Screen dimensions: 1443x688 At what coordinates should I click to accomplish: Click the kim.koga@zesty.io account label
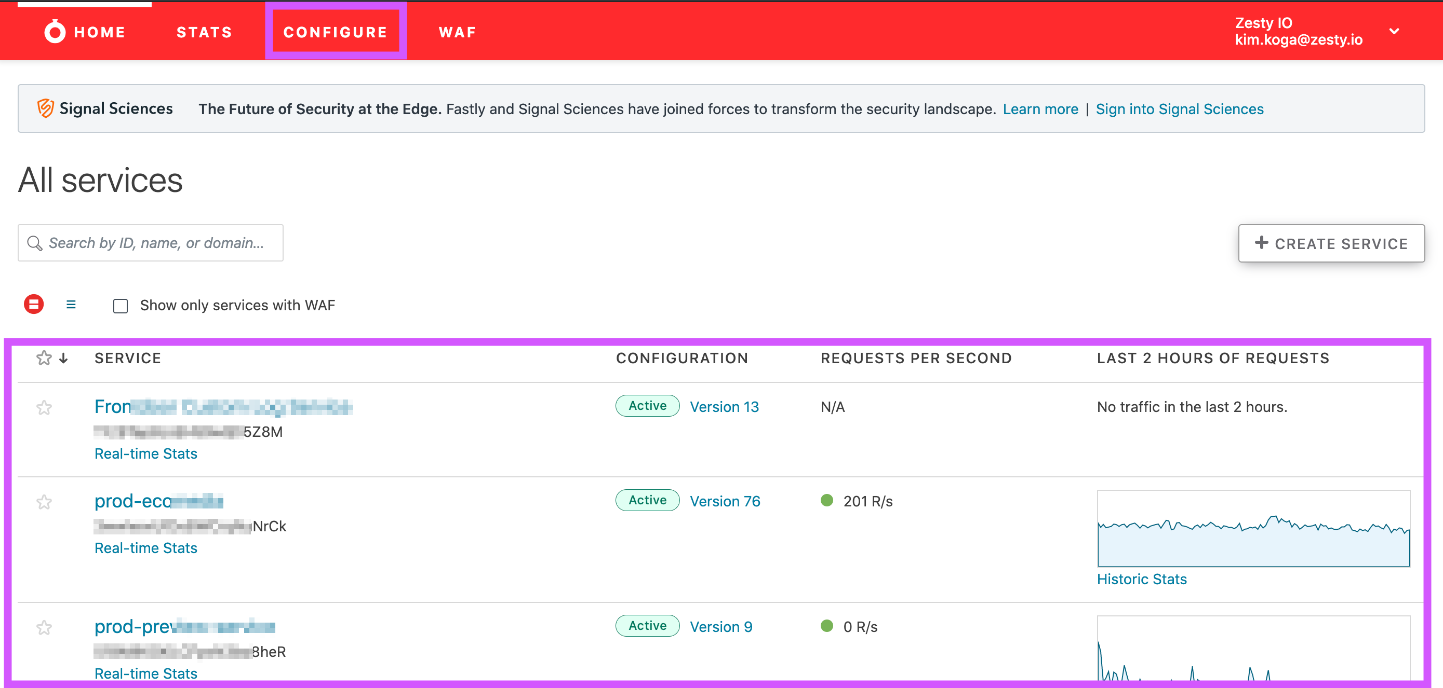[1299, 39]
